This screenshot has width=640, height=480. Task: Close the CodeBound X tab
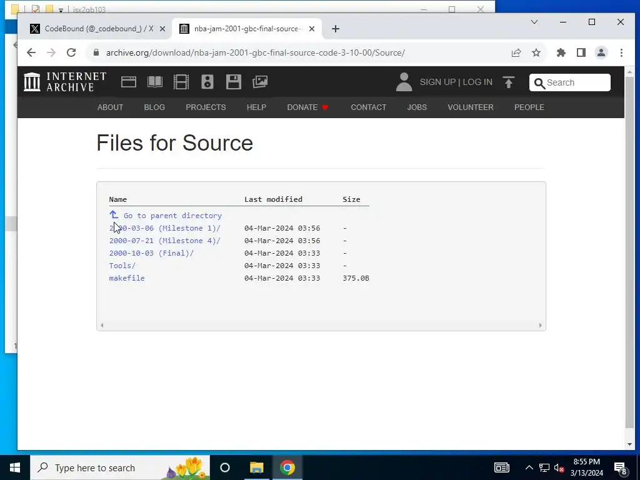point(162,29)
